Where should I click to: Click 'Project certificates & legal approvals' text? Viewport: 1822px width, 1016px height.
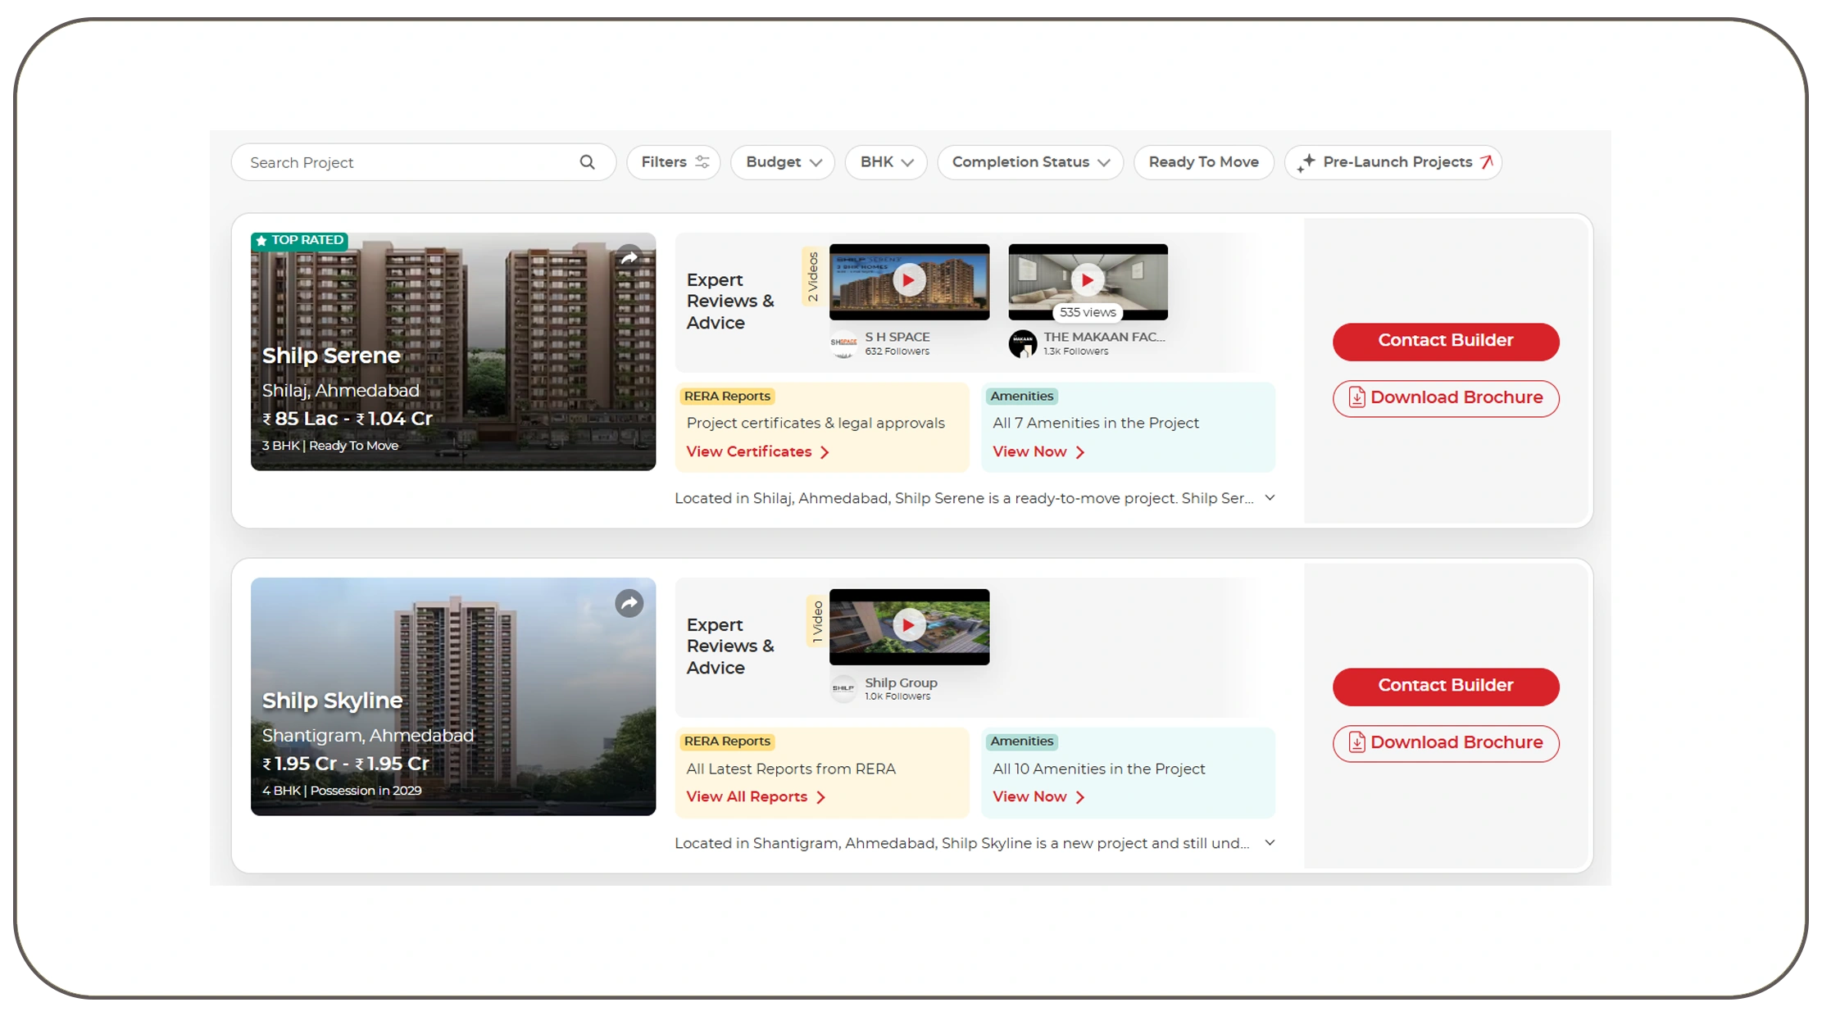(816, 424)
